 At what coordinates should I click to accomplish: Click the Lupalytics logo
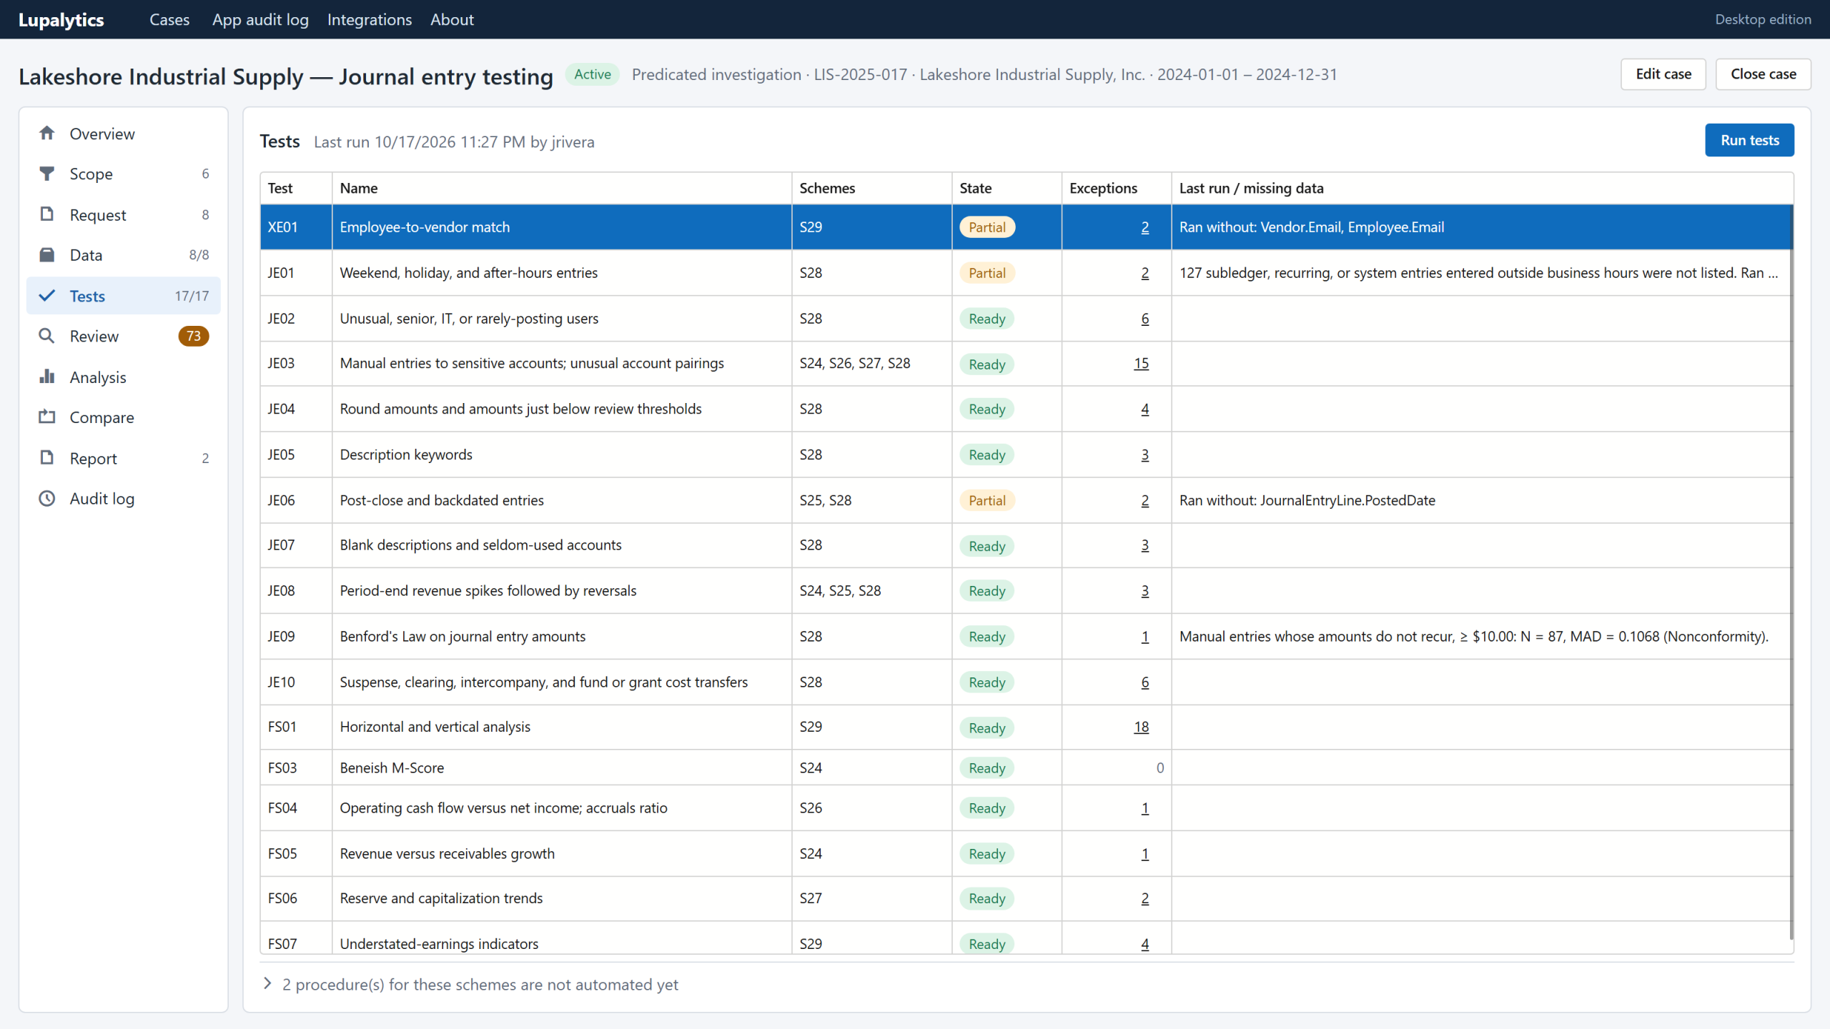point(61,20)
